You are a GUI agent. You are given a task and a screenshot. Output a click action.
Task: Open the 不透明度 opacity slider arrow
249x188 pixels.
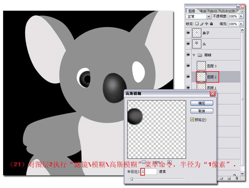click(241, 17)
